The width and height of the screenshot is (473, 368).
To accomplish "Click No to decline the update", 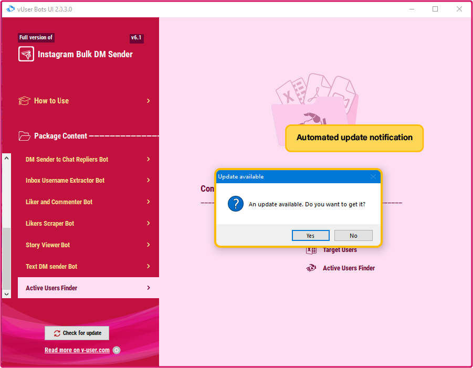I will tap(353, 236).
